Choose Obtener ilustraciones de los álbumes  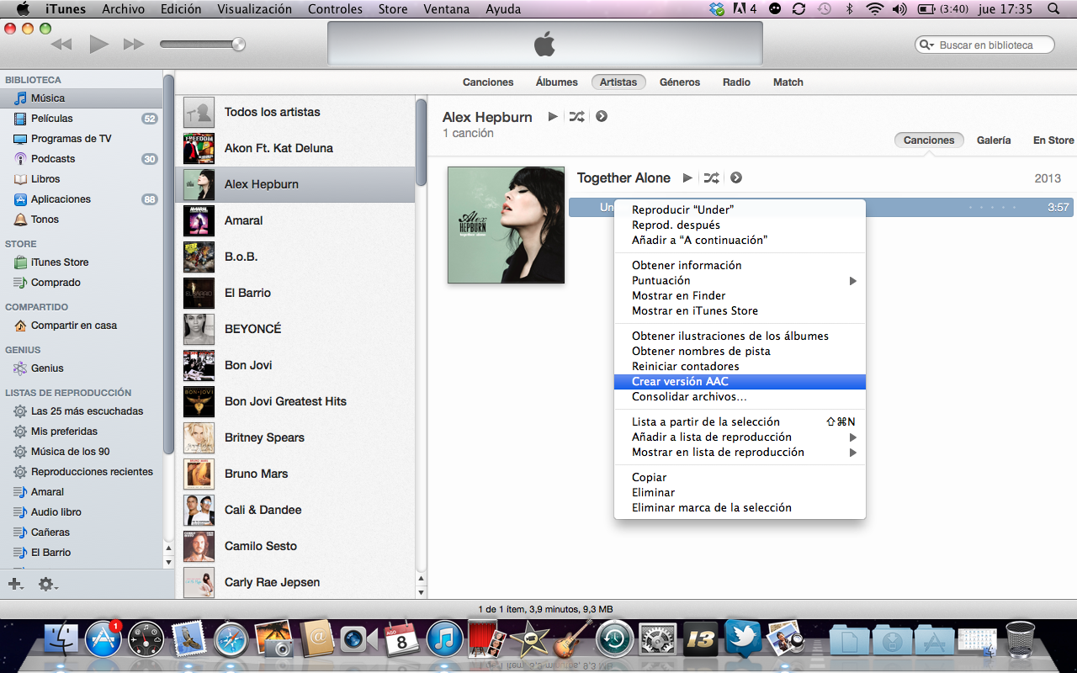(740, 336)
